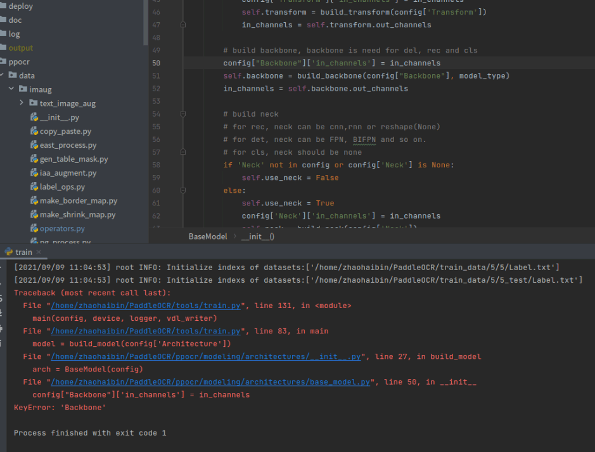Select the train run tab
Image resolution: width=595 pixels, height=452 pixels.
click(23, 252)
